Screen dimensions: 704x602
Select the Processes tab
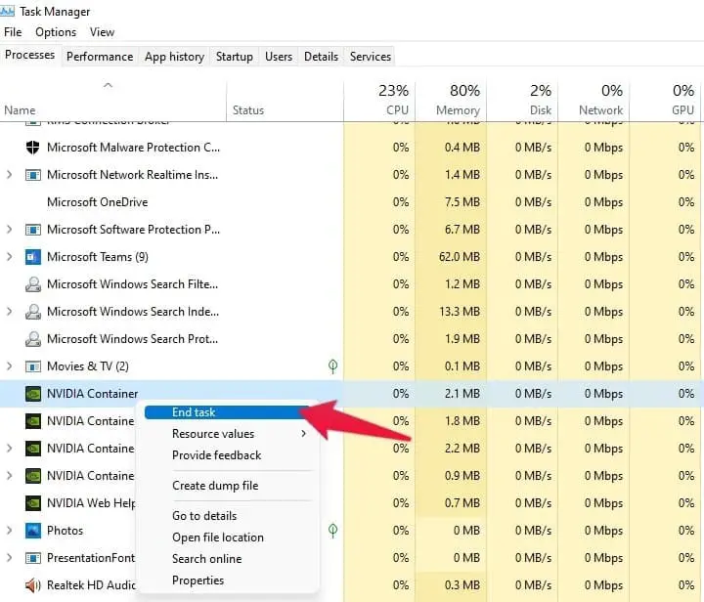[x=29, y=55]
